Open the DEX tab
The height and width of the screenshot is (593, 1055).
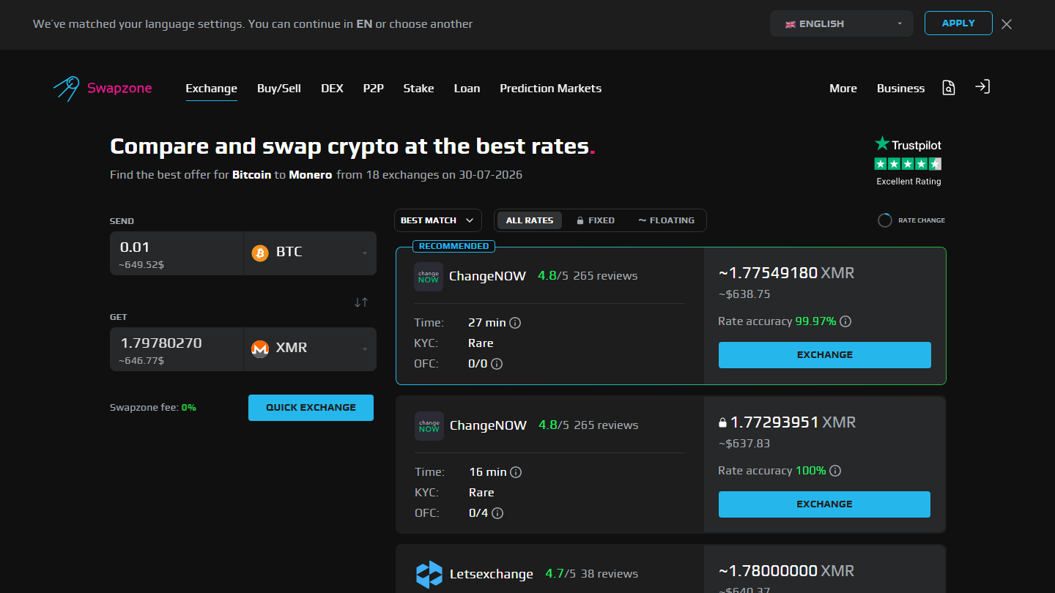click(332, 88)
